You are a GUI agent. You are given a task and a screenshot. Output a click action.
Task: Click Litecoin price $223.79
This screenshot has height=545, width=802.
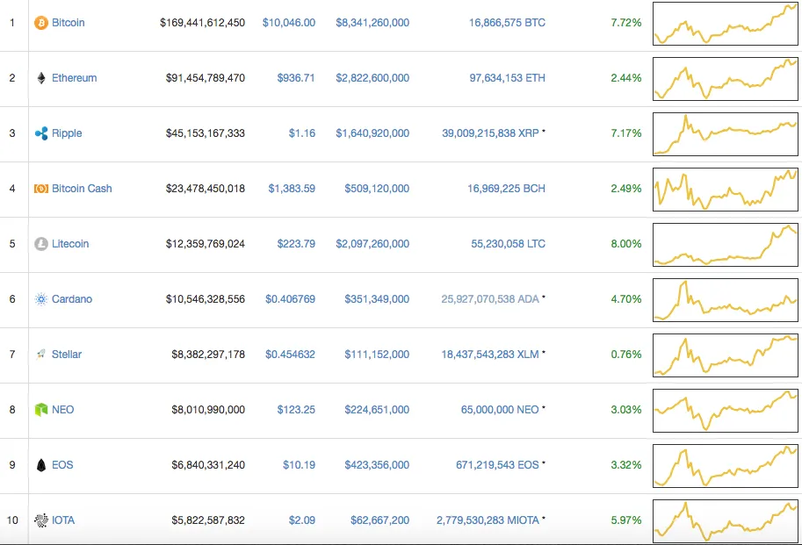296,244
